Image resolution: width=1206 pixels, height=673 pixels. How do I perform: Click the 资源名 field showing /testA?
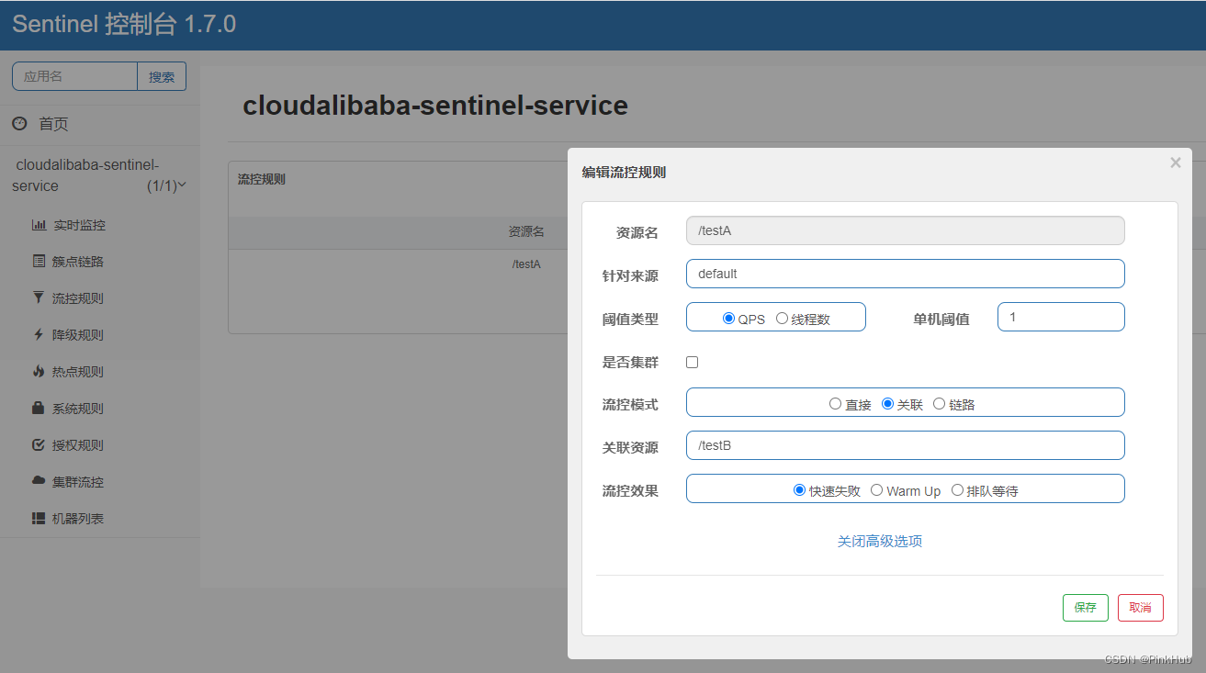pos(906,230)
